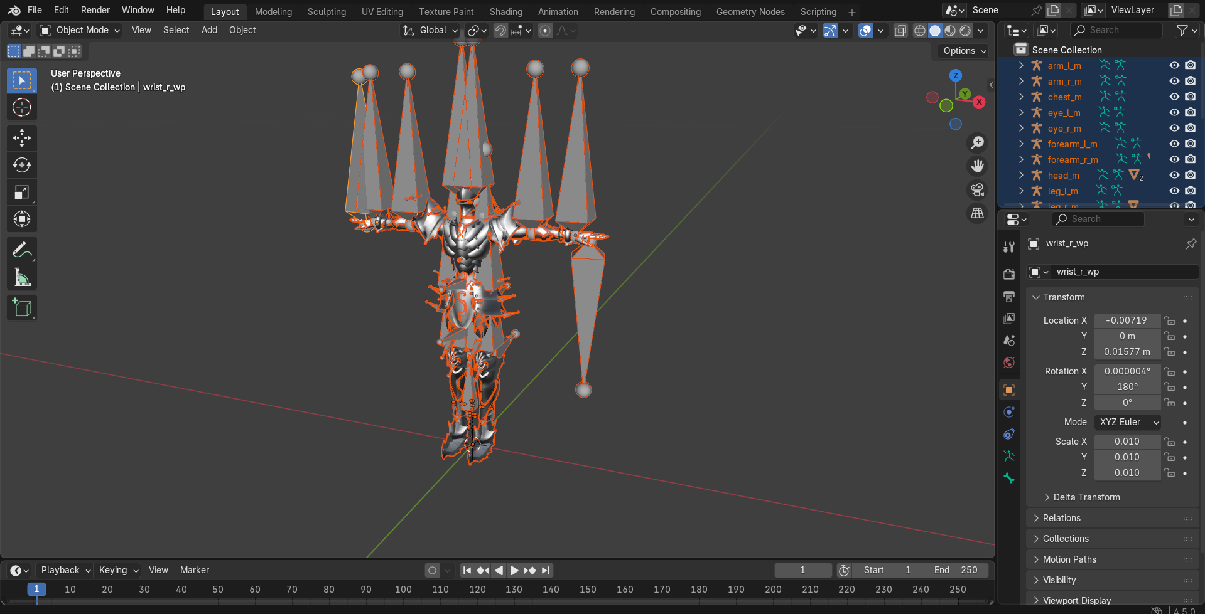Pick the Measure tool
The width and height of the screenshot is (1205, 614).
coord(22,277)
